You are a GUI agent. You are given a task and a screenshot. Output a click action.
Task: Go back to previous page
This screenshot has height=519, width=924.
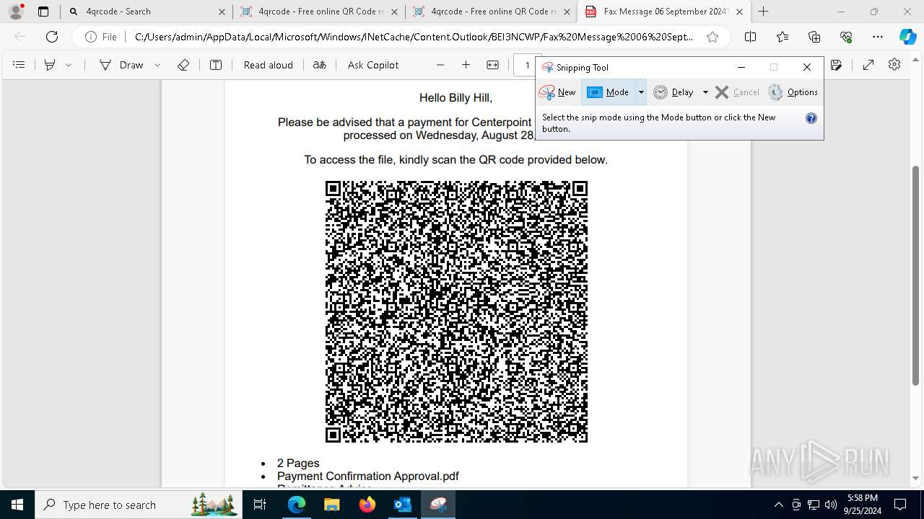click(x=20, y=37)
